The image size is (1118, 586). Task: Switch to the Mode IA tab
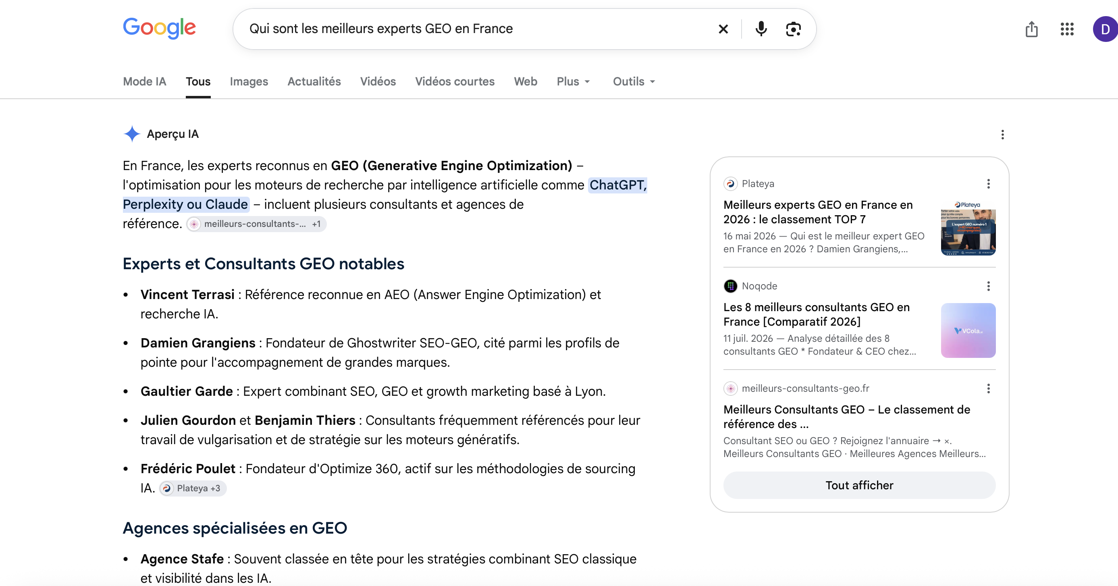coord(145,81)
